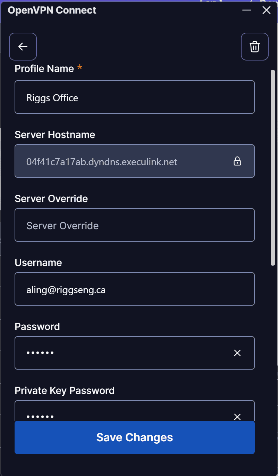Click the lock icon in Server Hostname
This screenshot has height=476, width=278.
(x=237, y=161)
